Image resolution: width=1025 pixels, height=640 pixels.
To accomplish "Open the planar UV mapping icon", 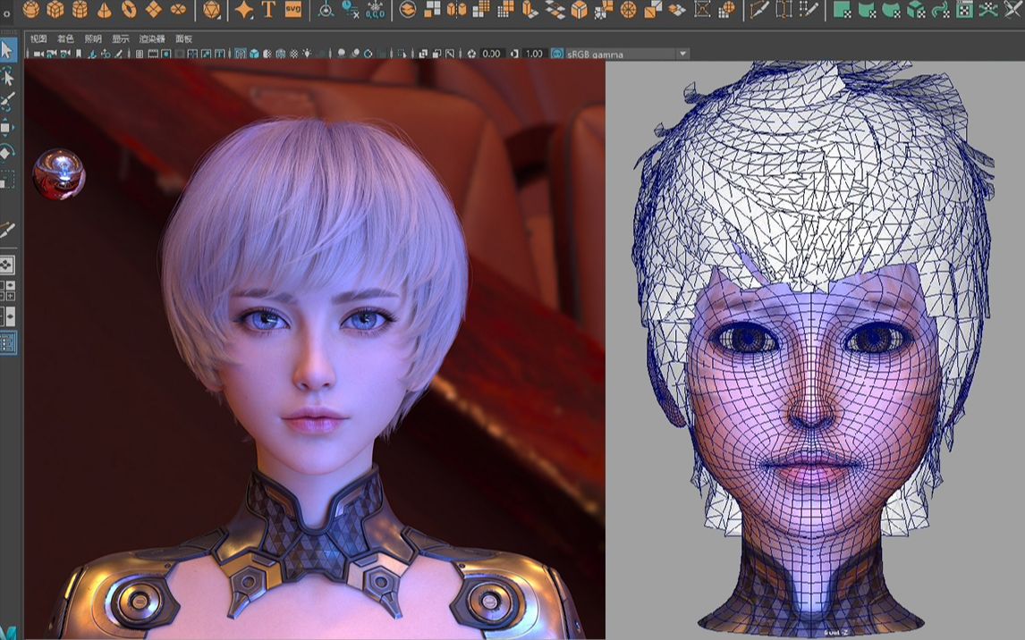I will tap(842, 9).
